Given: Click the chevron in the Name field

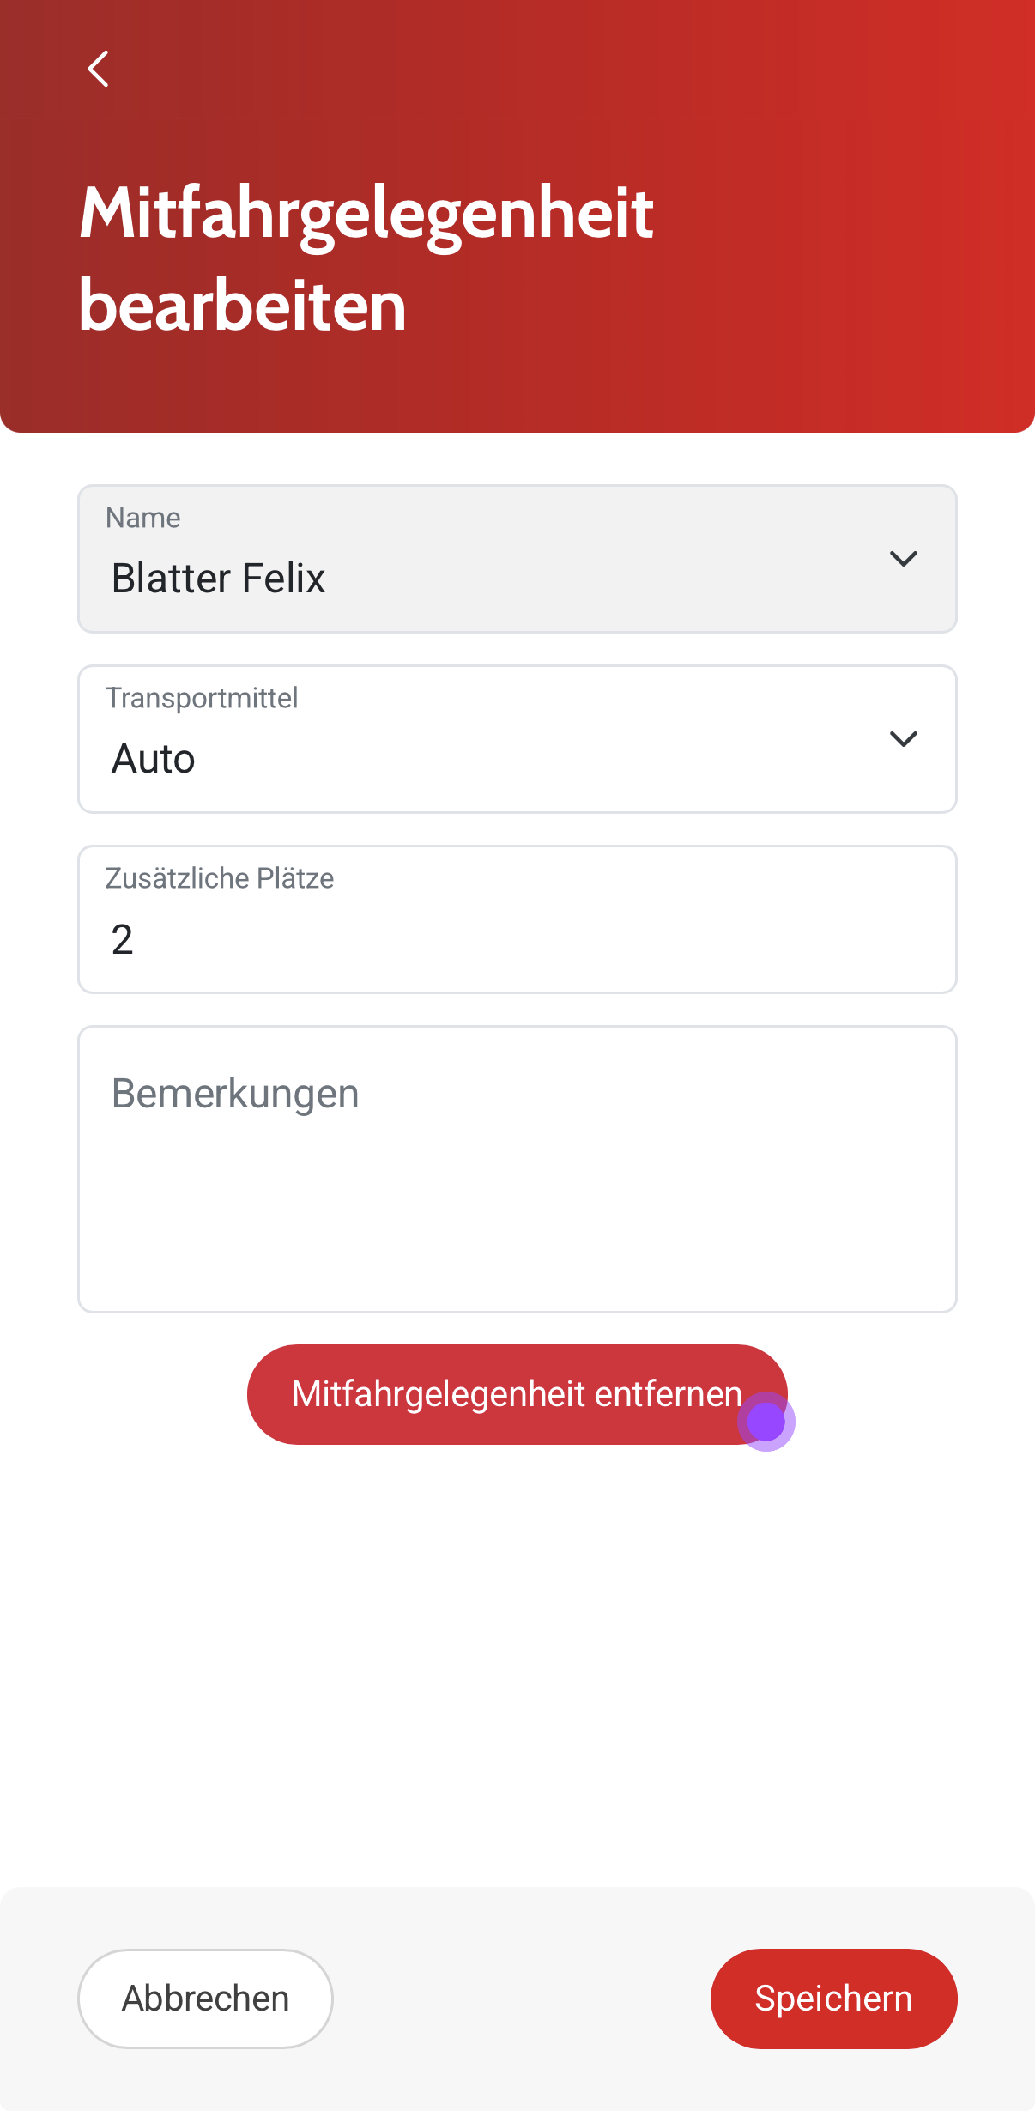Looking at the screenshot, I should click(903, 559).
